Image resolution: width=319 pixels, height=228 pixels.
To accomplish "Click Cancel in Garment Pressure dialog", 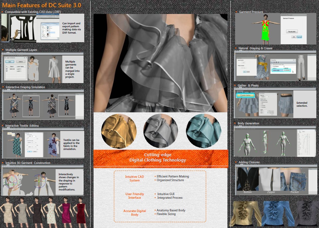I will [299, 37].
